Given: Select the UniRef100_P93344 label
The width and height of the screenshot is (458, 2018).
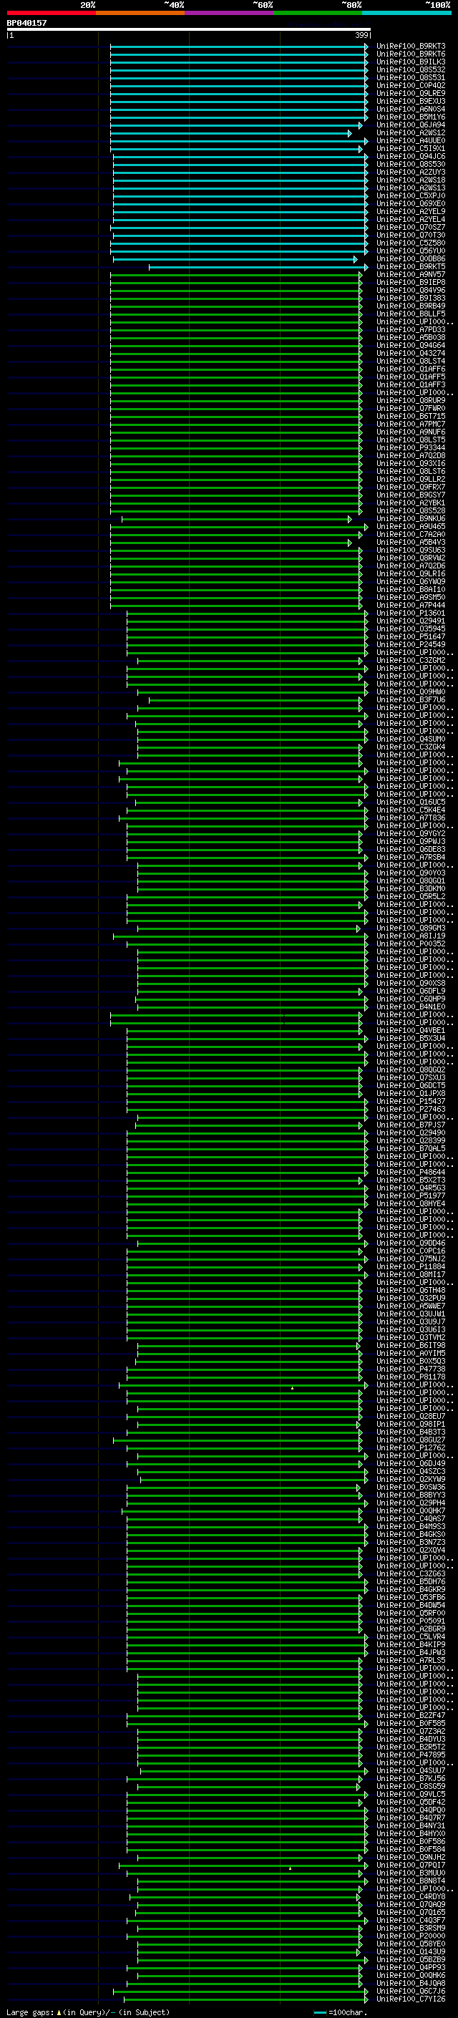Looking at the screenshot, I should coord(411,448).
